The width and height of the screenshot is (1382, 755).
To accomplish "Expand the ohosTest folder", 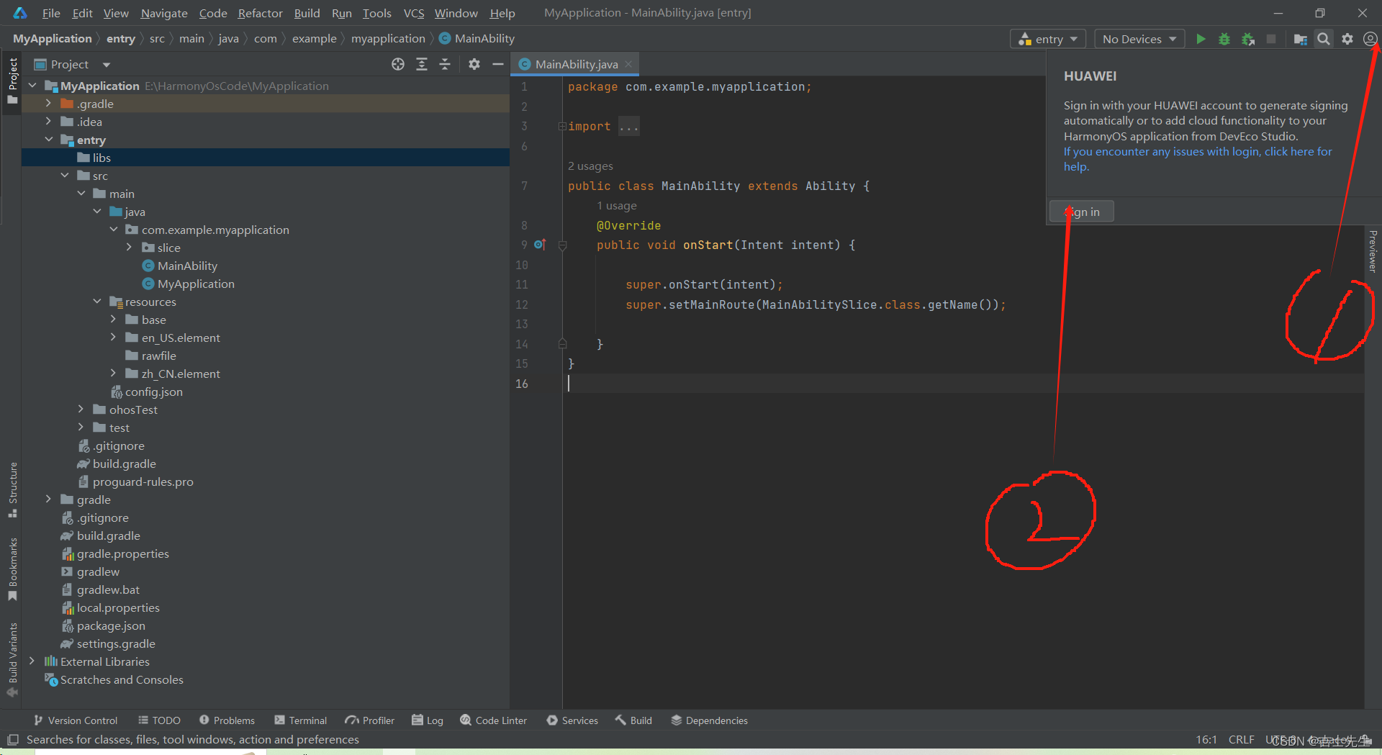I will click(x=81, y=410).
